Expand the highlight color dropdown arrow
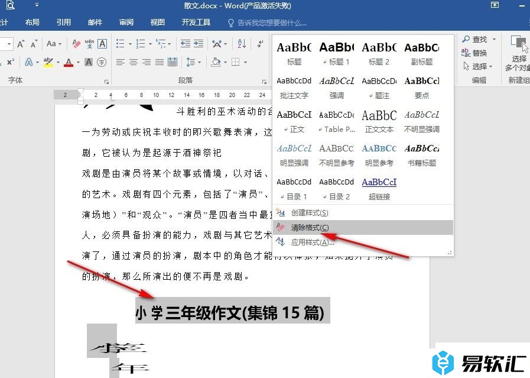Image resolution: width=530 pixels, height=378 pixels. click(58, 63)
